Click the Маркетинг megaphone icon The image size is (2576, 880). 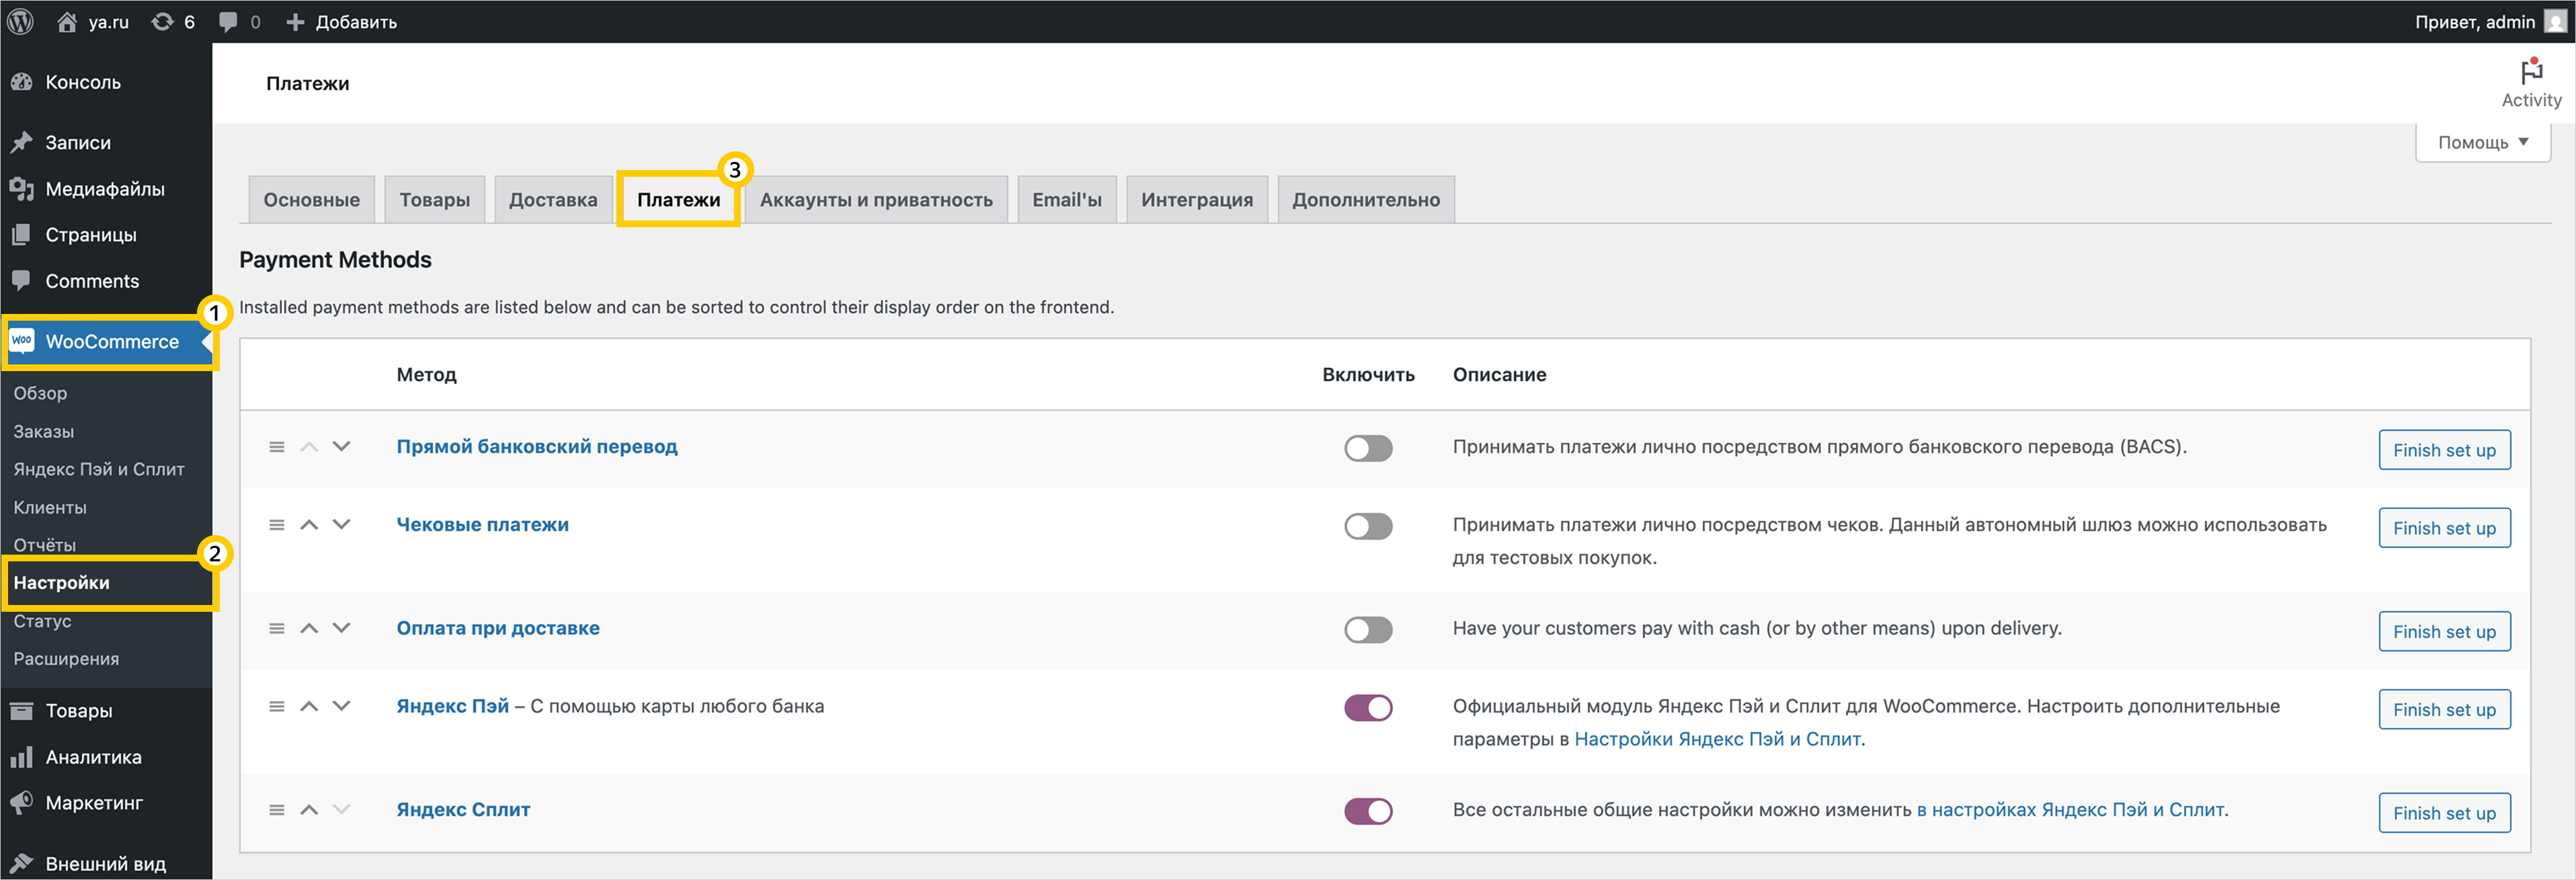21,802
